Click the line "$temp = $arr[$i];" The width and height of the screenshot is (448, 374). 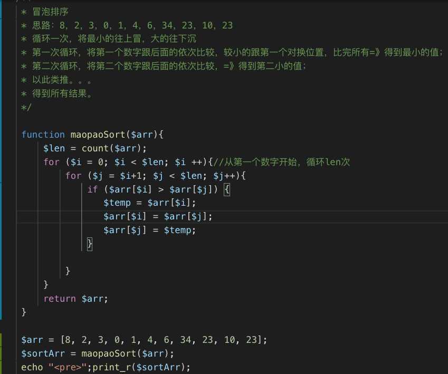point(150,203)
